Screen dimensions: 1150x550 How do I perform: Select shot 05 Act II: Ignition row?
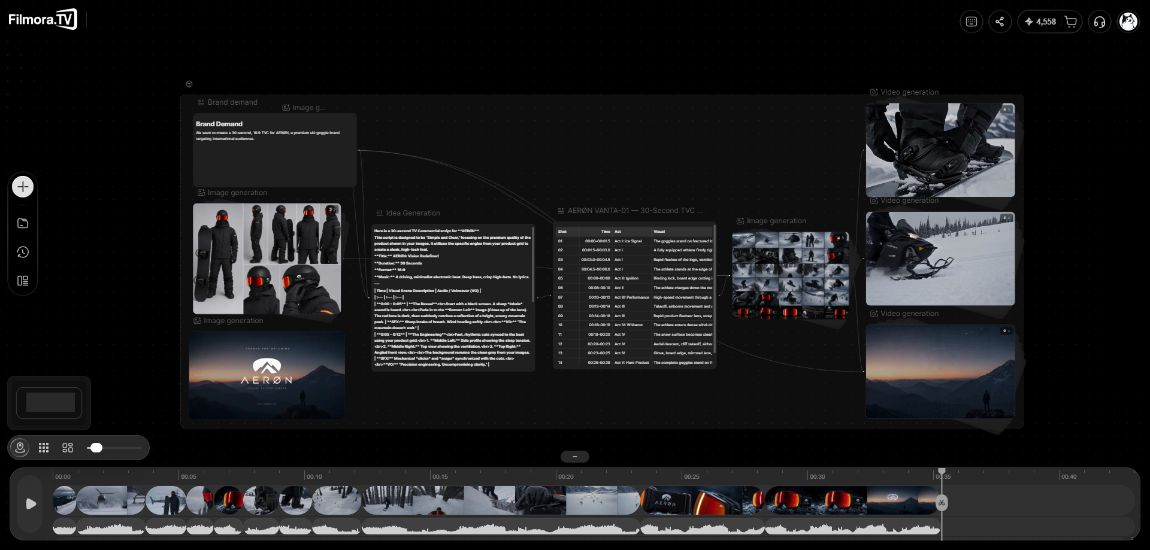[634, 278]
